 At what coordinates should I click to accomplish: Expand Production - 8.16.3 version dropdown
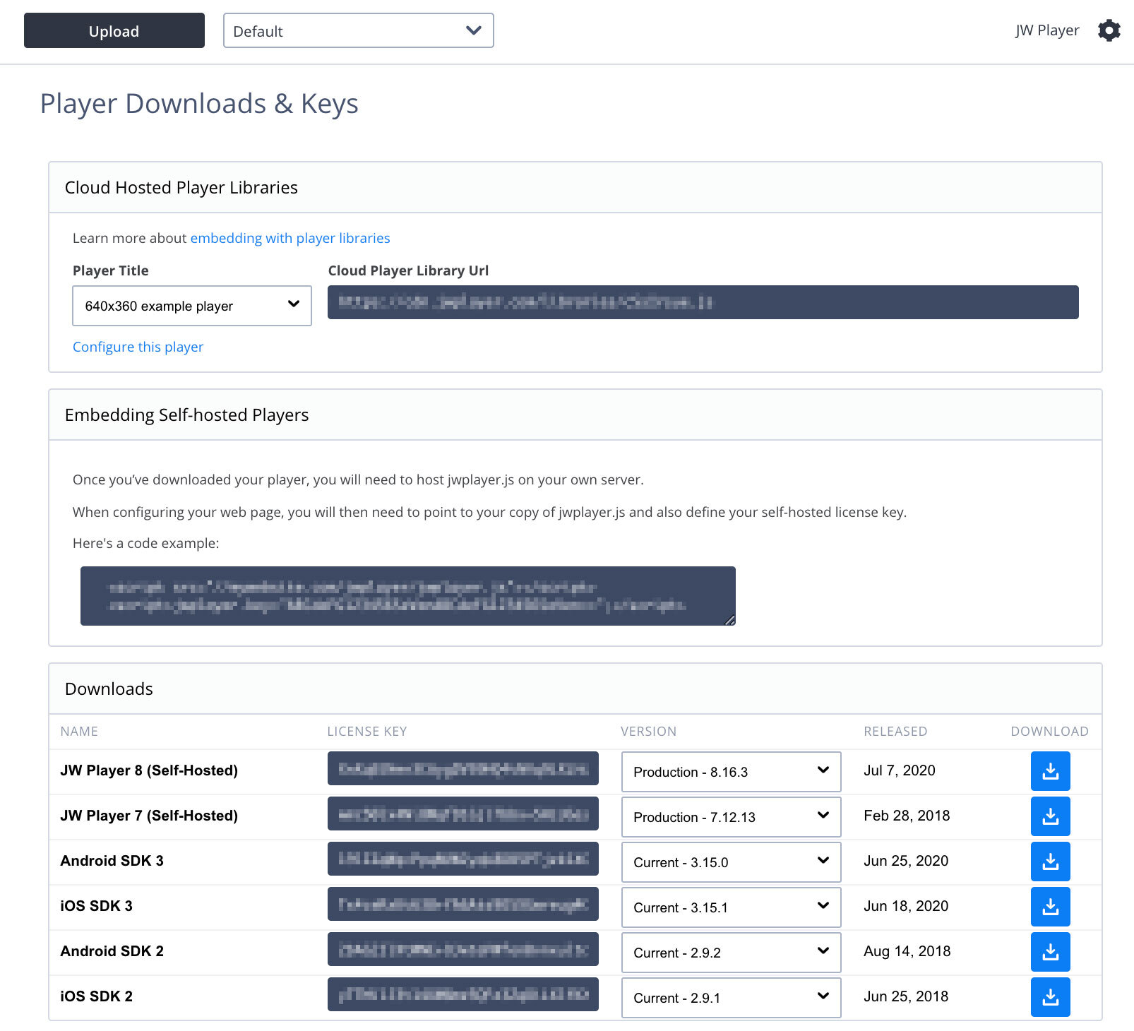coord(731,772)
